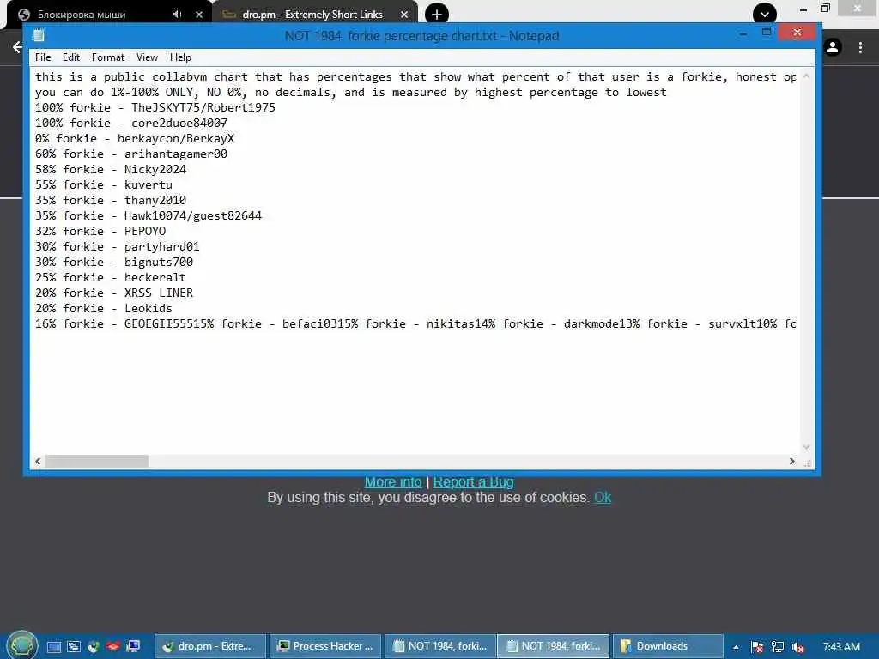Click the horizontal scrollbar right arrow
This screenshot has width=879, height=659.
[792, 461]
